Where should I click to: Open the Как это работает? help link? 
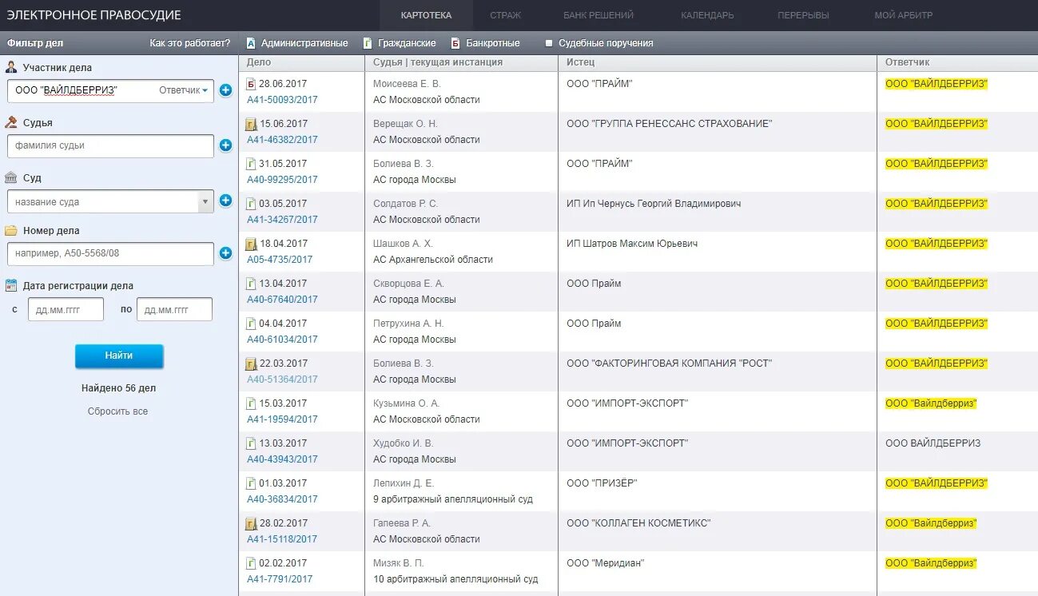click(x=190, y=43)
